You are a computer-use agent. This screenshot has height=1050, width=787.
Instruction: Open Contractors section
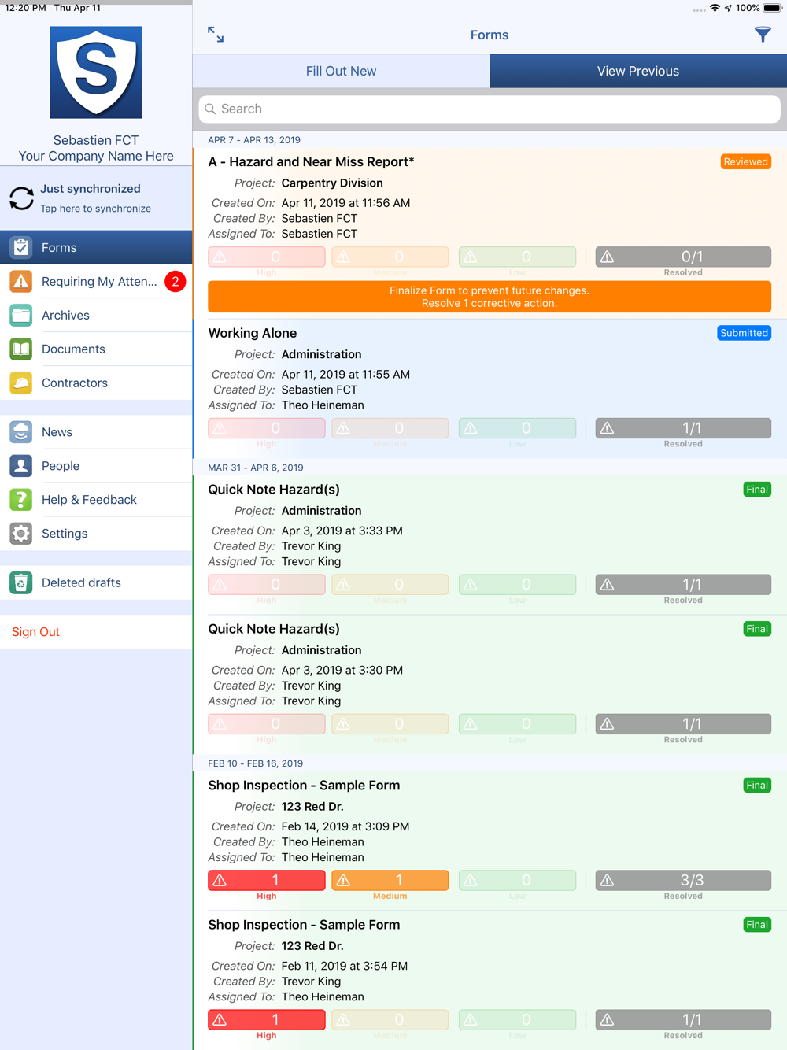coord(96,383)
